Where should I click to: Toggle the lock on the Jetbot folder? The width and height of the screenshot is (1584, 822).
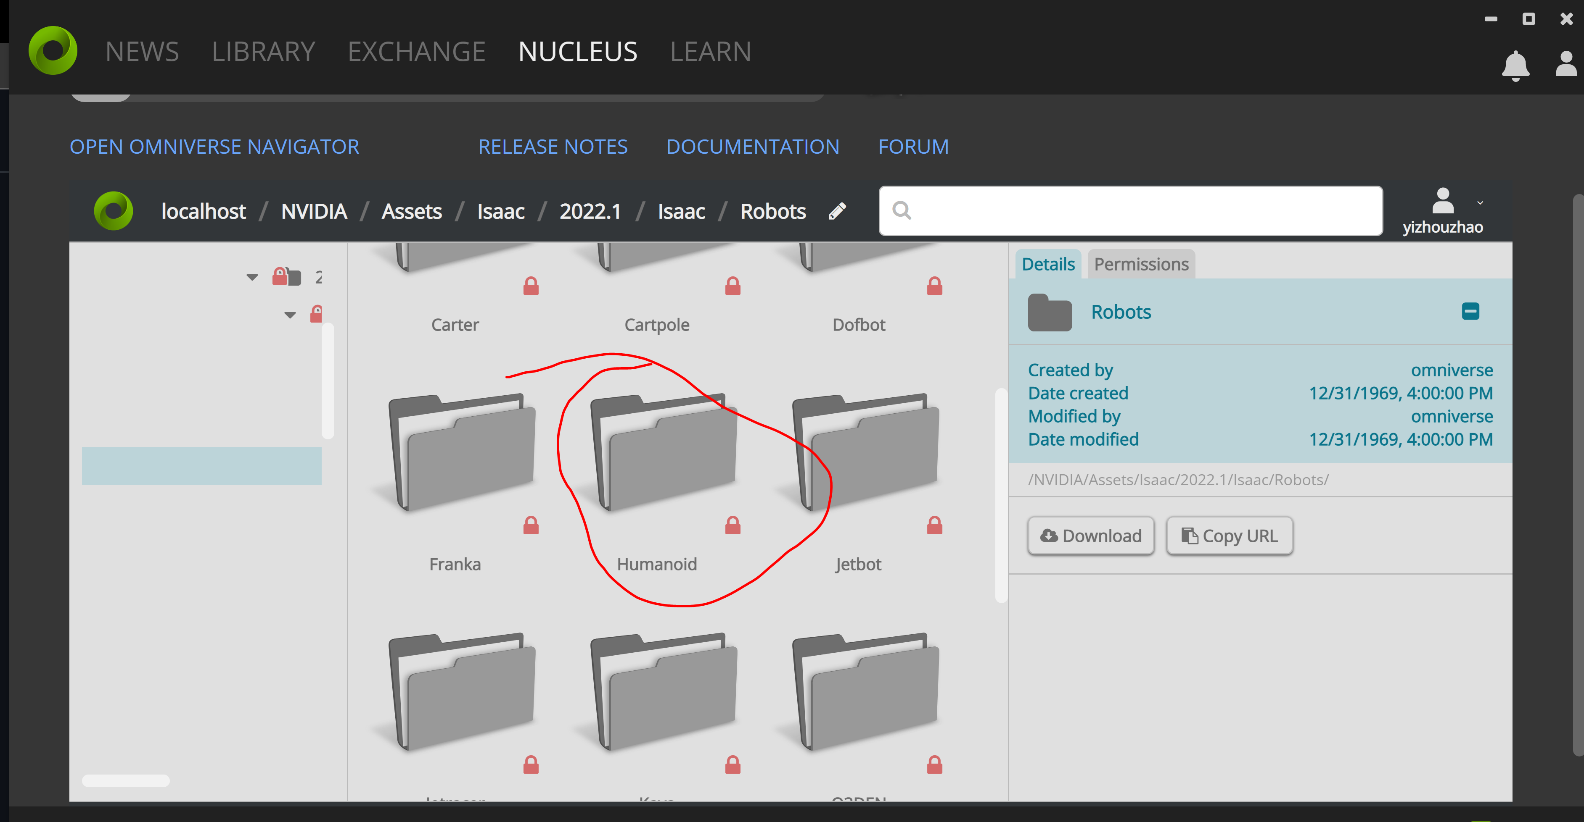pyautogui.click(x=934, y=524)
